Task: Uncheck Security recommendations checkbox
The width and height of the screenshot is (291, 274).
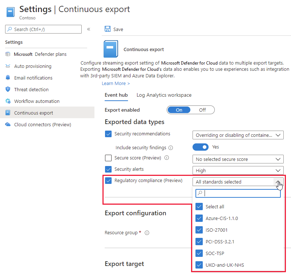Action: click(x=108, y=134)
